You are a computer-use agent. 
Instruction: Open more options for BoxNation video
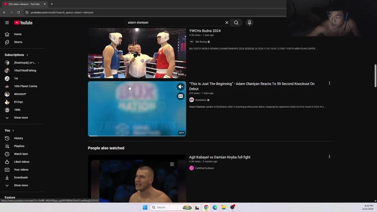(329, 83)
